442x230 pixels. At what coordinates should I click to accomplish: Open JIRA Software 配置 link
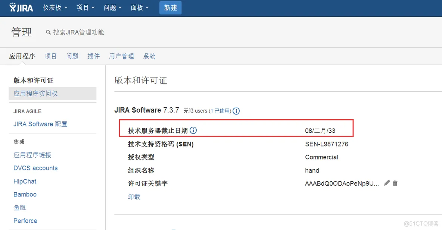click(x=40, y=124)
